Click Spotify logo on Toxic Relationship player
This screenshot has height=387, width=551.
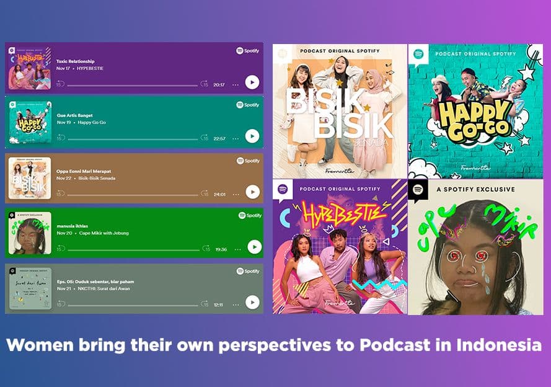coord(248,51)
